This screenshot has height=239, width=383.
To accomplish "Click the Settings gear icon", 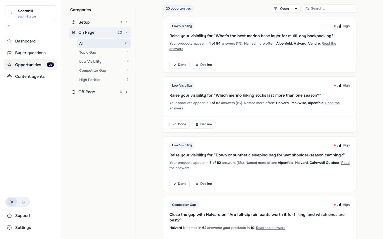I will [x=9, y=228].
